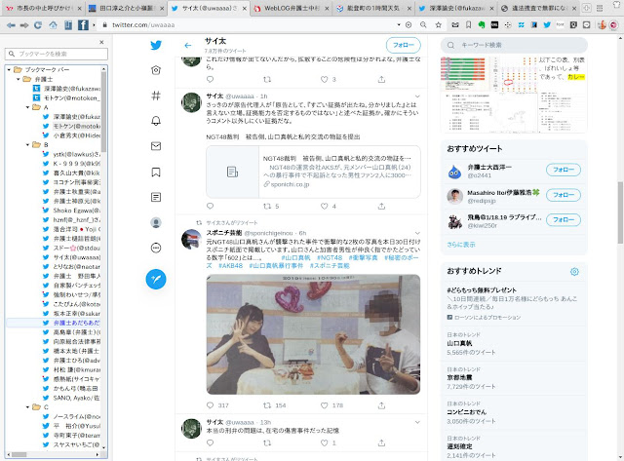Follow the @kiwi250r suggested account
Viewport: 624px width, 461px height.
click(x=564, y=219)
